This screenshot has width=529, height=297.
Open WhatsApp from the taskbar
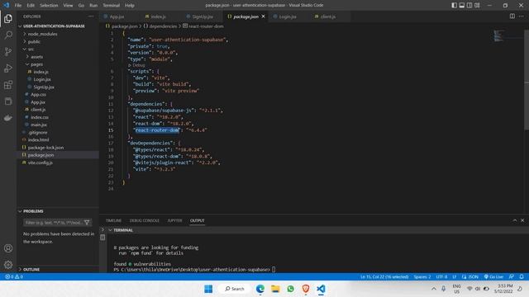pos(290,289)
